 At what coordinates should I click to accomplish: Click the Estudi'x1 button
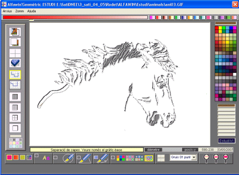click(x=226, y=141)
